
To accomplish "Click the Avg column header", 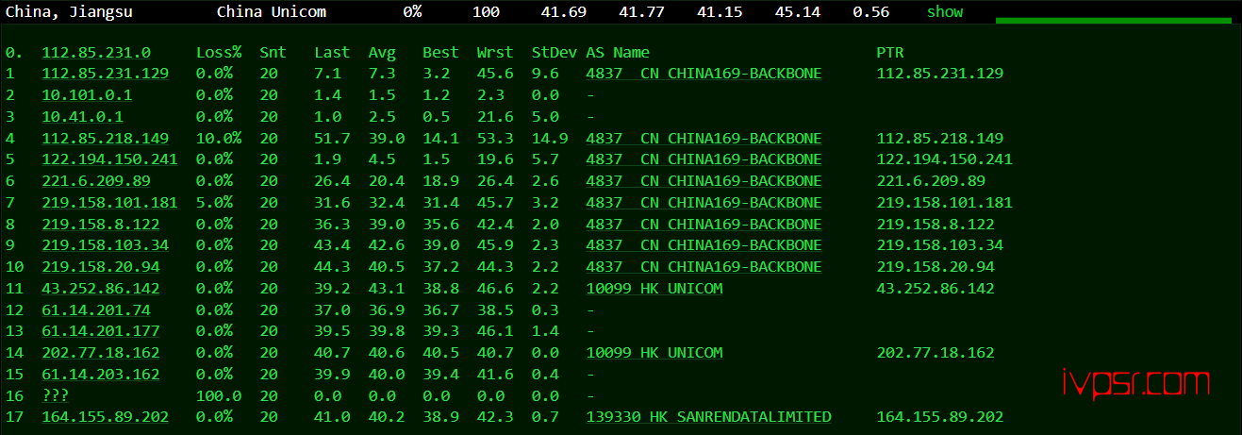I will point(382,53).
